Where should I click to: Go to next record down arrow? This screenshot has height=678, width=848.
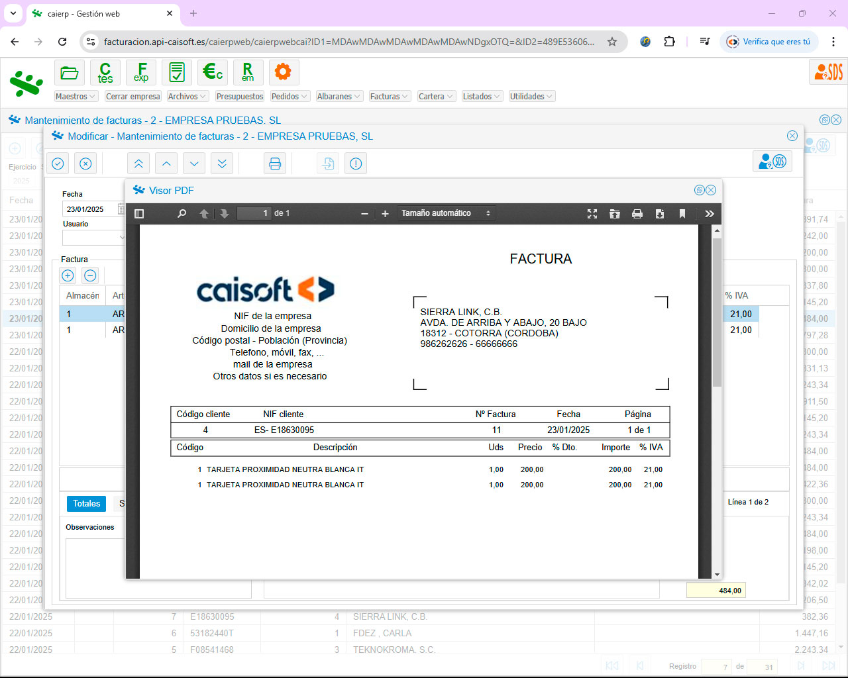pyautogui.click(x=194, y=164)
